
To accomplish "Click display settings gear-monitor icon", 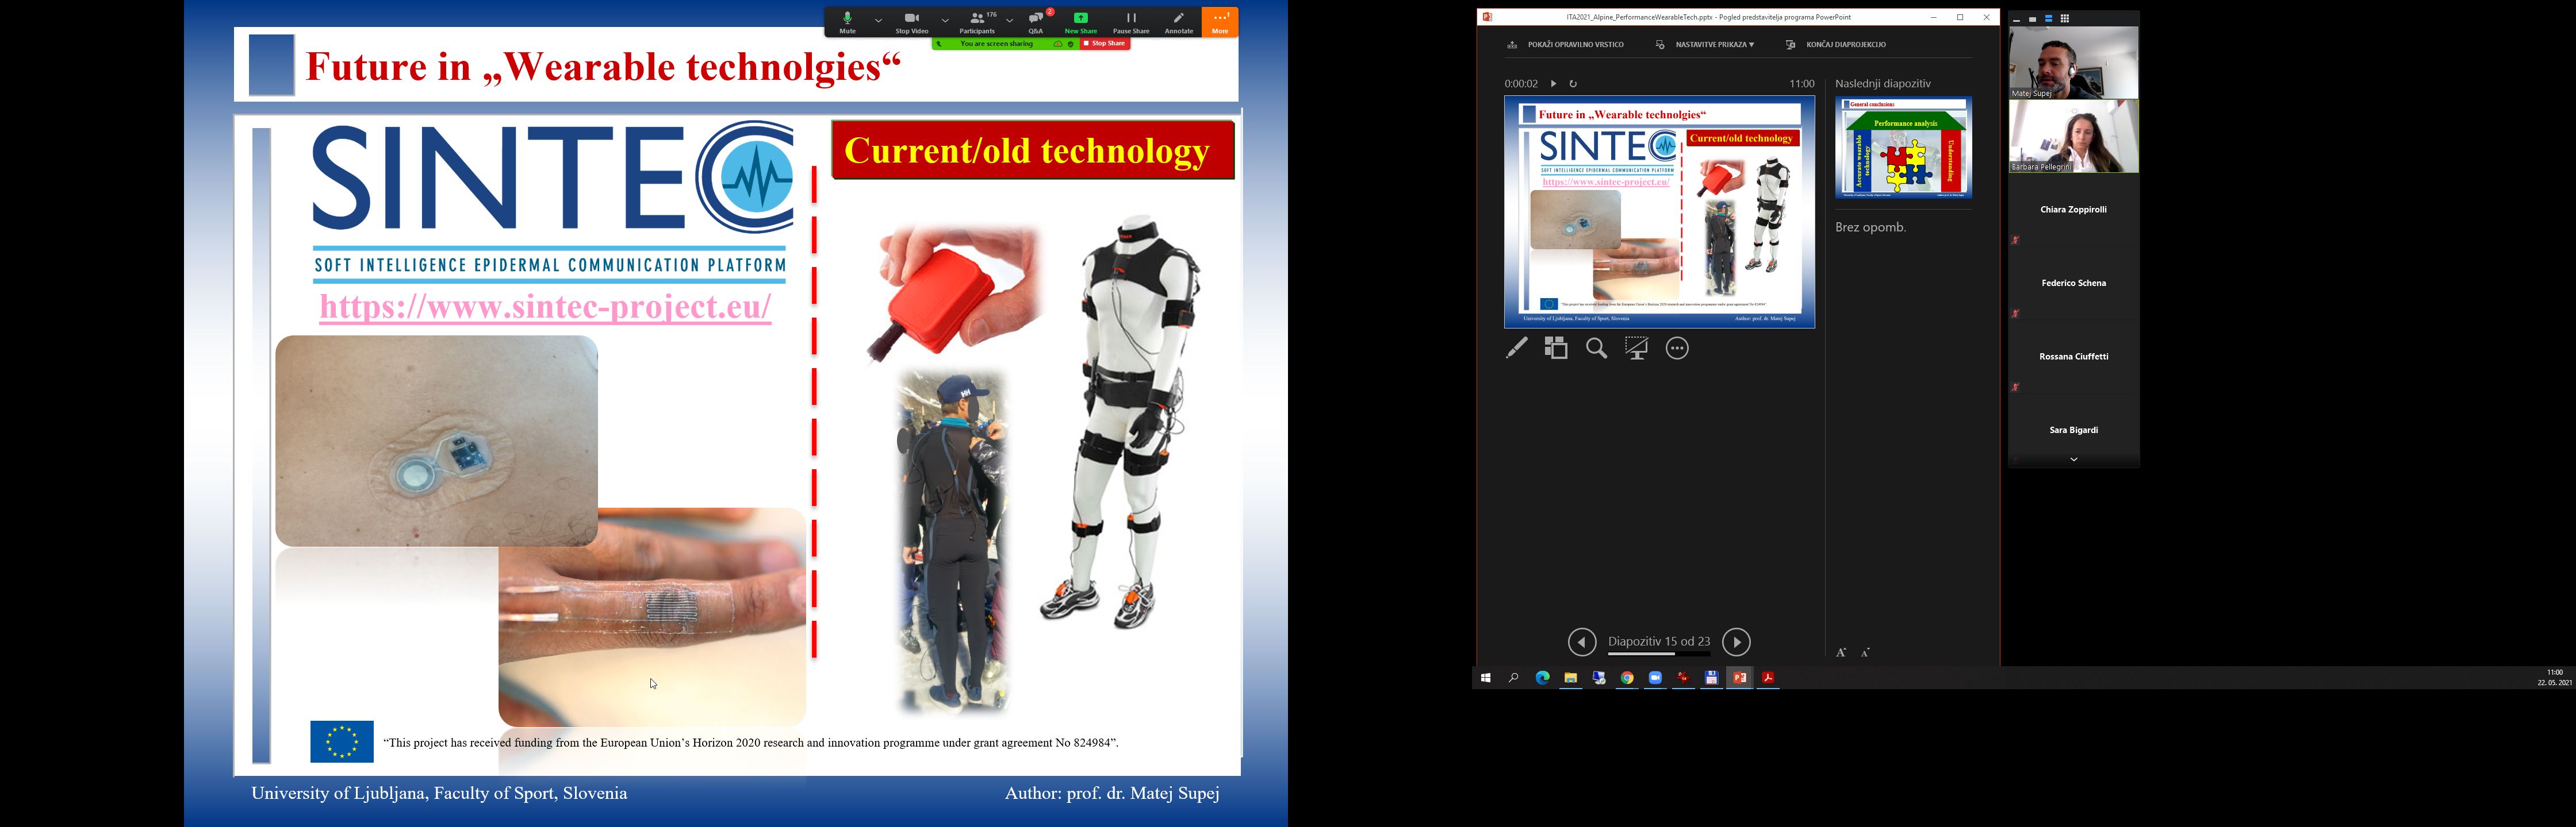I will [1660, 45].
